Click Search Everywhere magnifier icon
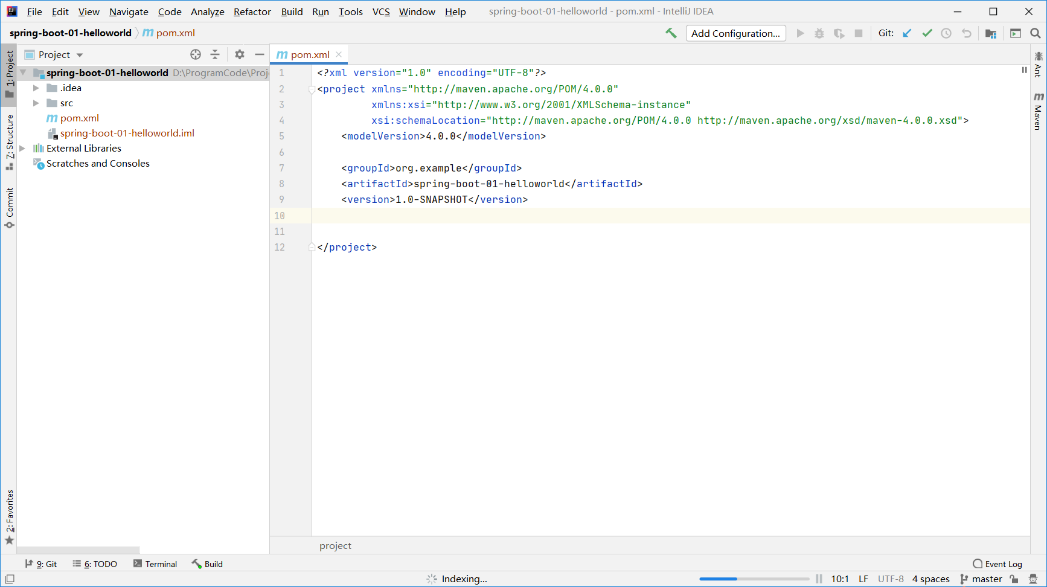Viewport: 1047px width, 587px height. 1036,33
